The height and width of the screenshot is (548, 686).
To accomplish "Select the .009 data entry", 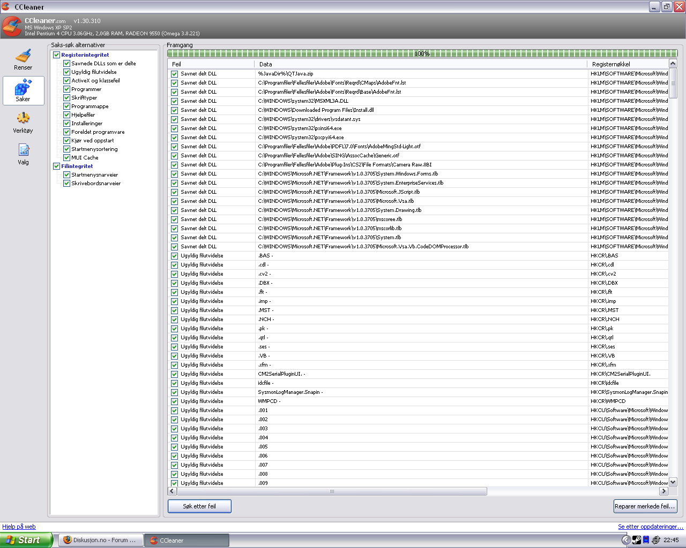I will [263, 483].
